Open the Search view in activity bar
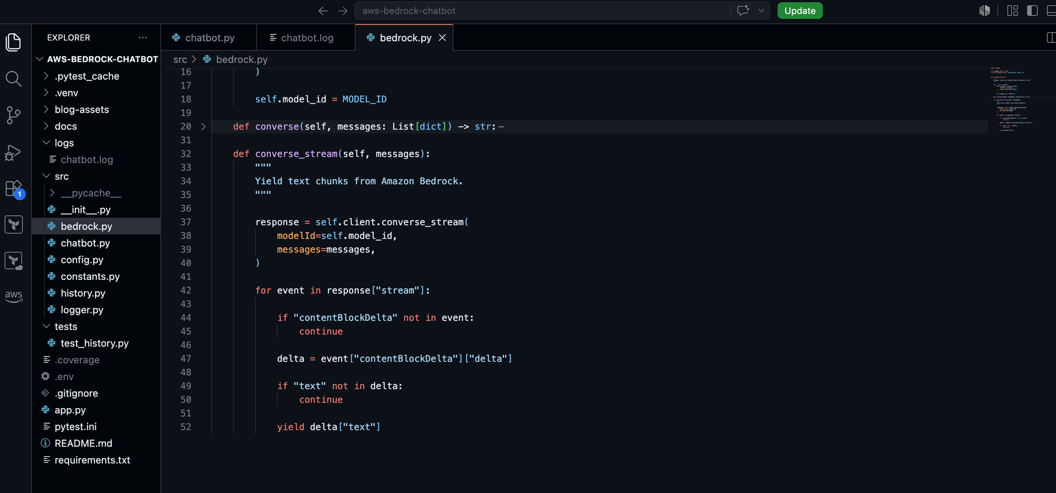Viewport: 1056px width, 493px height. [13, 79]
